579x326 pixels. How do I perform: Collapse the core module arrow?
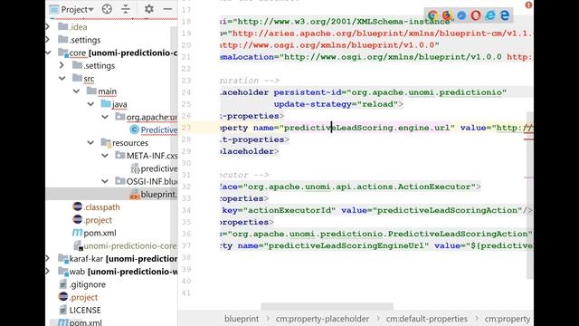48,53
